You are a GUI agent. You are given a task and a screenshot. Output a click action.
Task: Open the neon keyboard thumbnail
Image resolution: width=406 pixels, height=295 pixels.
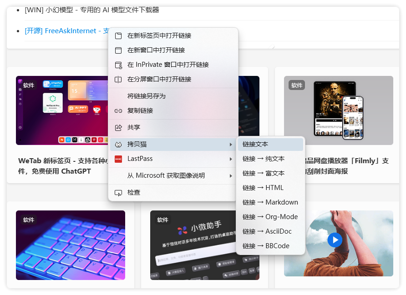click(x=71, y=245)
